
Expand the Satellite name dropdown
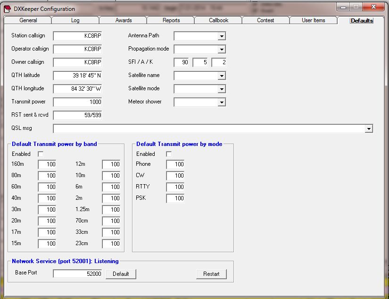(x=222, y=76)
